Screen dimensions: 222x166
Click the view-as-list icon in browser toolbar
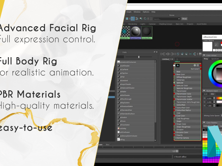(x=137, y=18)
